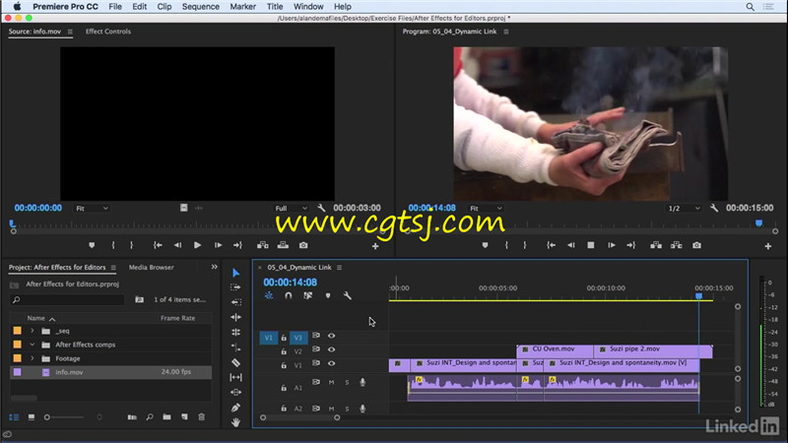Viewport: 788px width, 443px height.
Task: Solo audio track A1
Action: click(347, 382)
